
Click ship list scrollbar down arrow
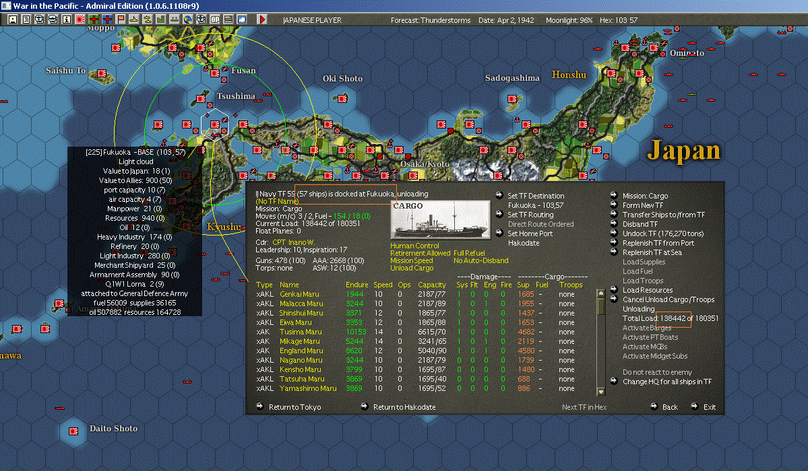[600, 391]
